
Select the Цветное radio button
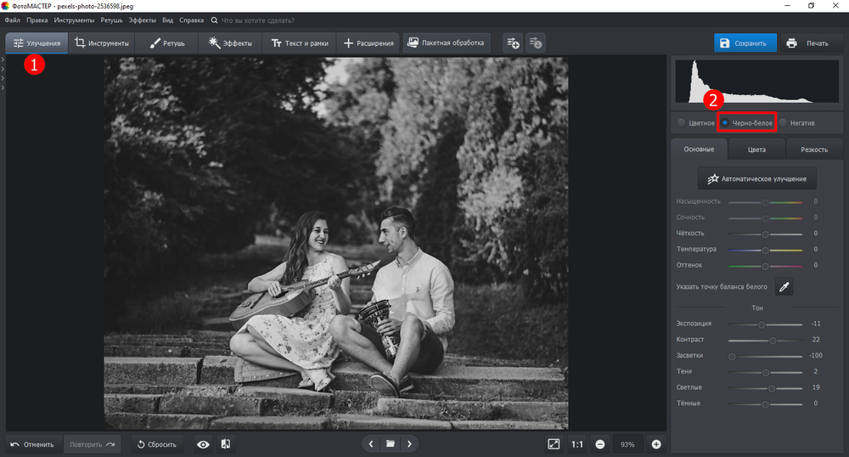(x=681, y=123)
